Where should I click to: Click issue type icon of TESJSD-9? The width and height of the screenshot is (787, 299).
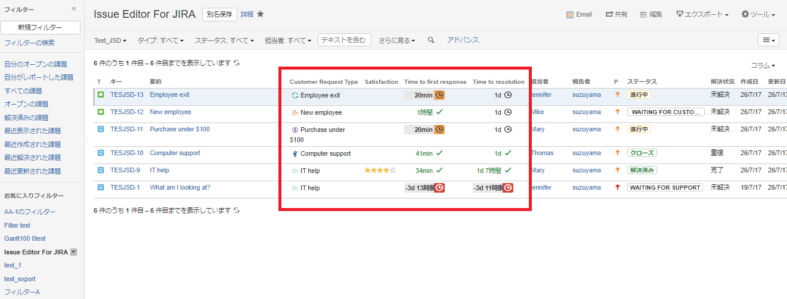pos(101,170)
